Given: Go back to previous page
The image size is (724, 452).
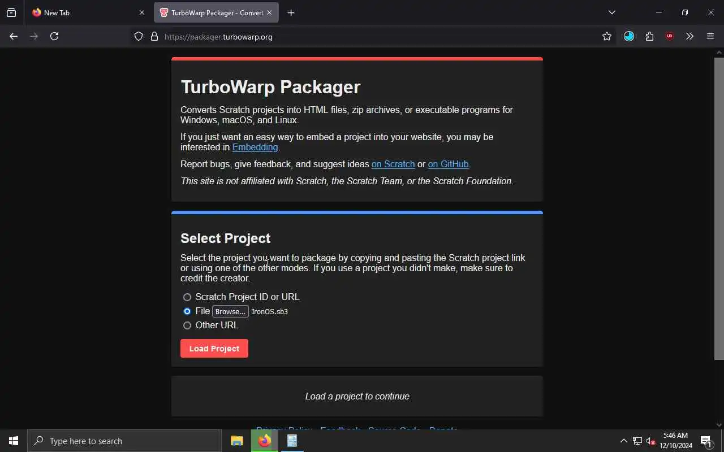Looking at the screenshot, I should (14, 36).
